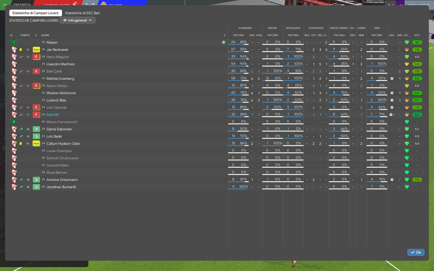Open Rafa Mir's highlighted name link
The image size is (434, 271).
[53, 114]
